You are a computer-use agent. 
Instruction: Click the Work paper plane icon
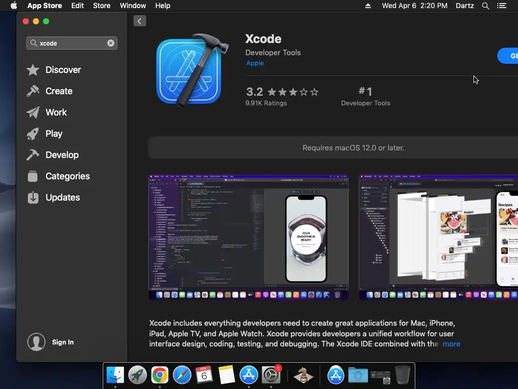tap(33, 112)
